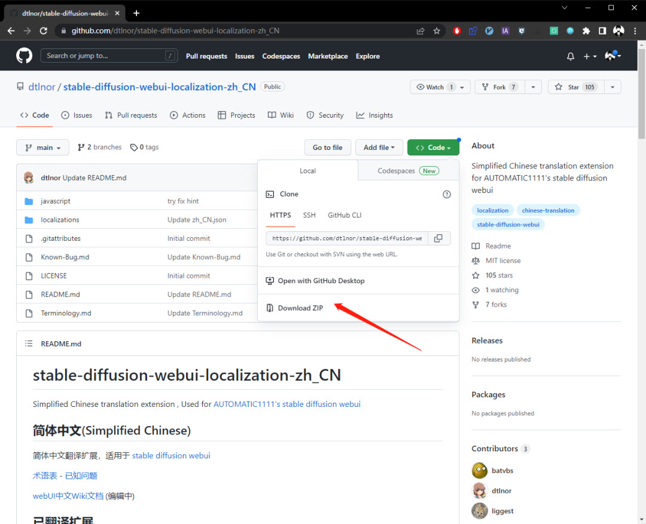The height and width of the screenshot is (524, 646).
Task: Open the Security tab
Action: pyautogui.click(x=325, y=115)
